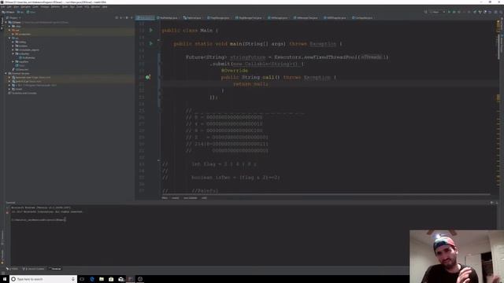Open the Edit menu
The height and width of the screenshot is (283, 504).
pyautogui.click(x=9, y=7)
